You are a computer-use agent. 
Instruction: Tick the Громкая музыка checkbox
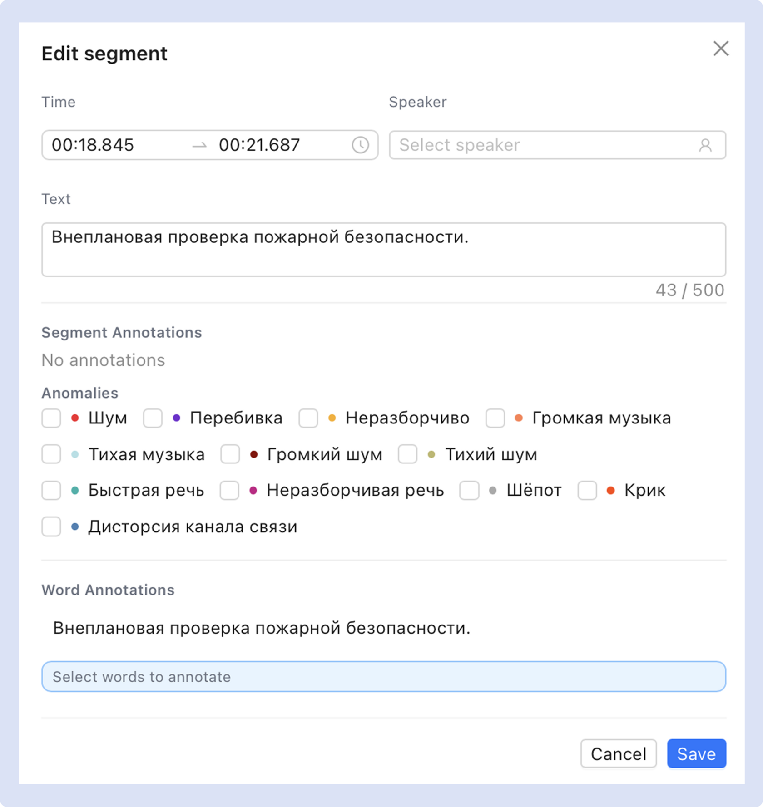pyautogui.click(x=495, y=418)
